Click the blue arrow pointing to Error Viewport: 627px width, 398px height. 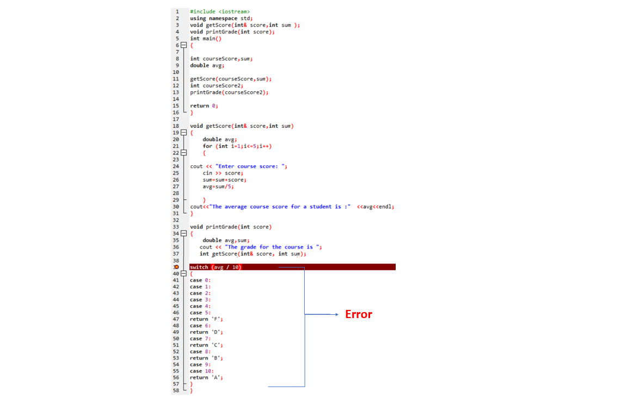pyautogui.click(x=321, y=314)
